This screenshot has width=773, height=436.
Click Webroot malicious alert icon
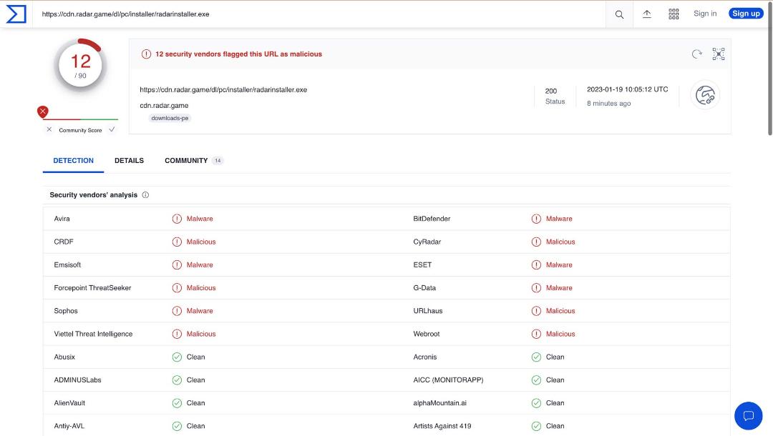(x=536, y=334)
